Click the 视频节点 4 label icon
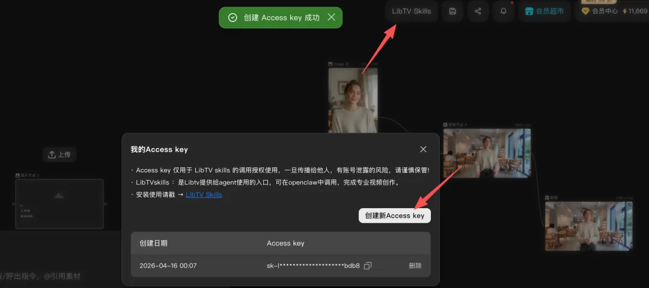This screenshot has height=288, width=649. click(x=445, y=124)
